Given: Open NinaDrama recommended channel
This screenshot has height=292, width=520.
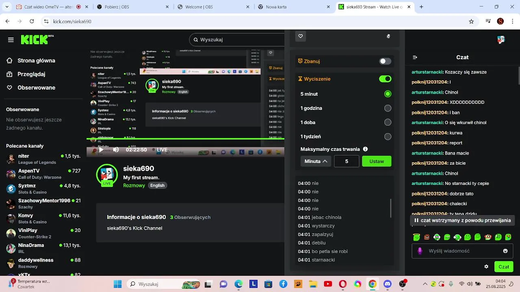Looking at the screenshot, I should (x=43, y=248).
